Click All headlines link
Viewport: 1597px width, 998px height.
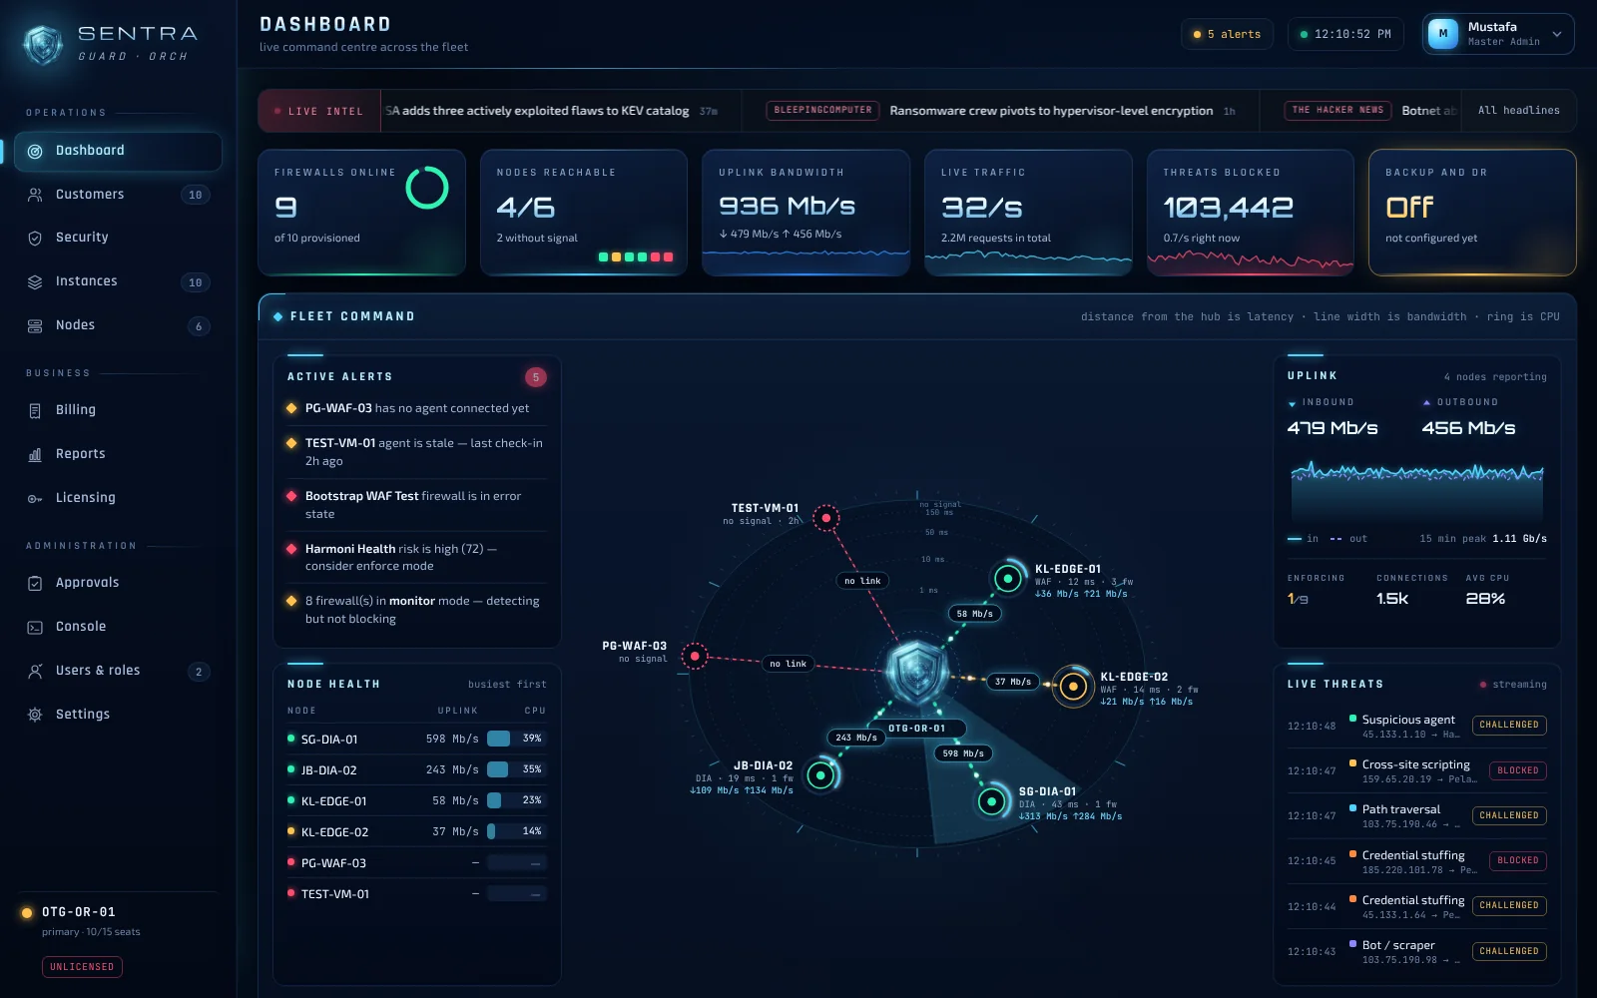(1518, 110)
